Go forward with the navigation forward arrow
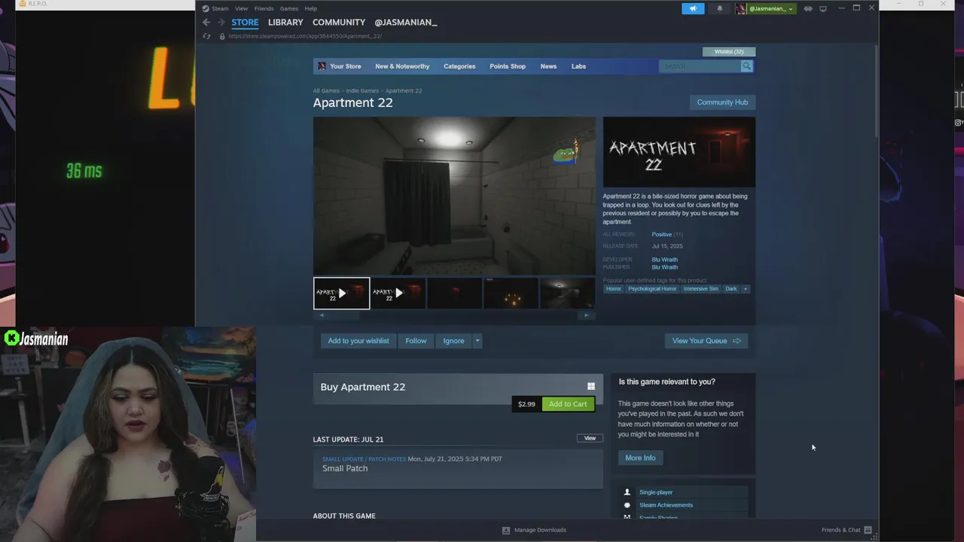Viewport: 964px width, 542px height. [x=221, y=23]
